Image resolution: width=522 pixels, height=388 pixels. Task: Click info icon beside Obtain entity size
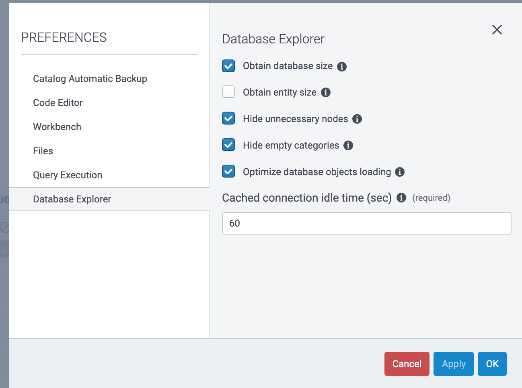[x=326, y=92]
